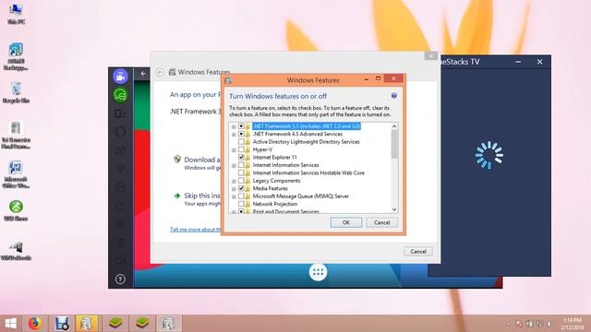Toggle .NET Framework 3.5 checkbox

pyautogui.click(x=241, y=126)
